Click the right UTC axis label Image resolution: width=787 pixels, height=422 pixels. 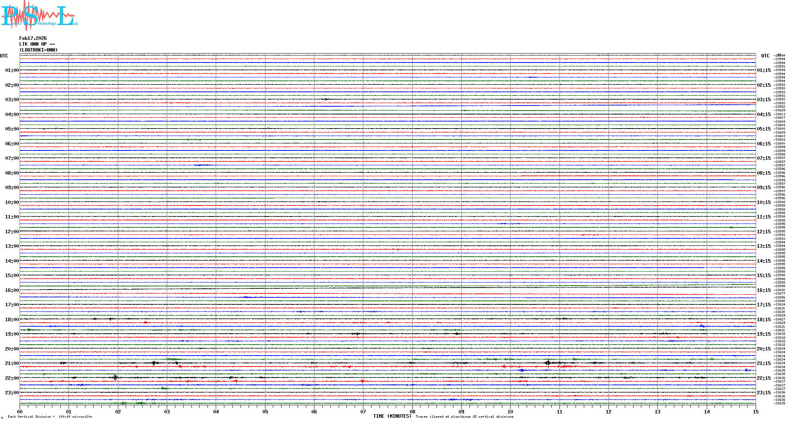coord(765,56)
